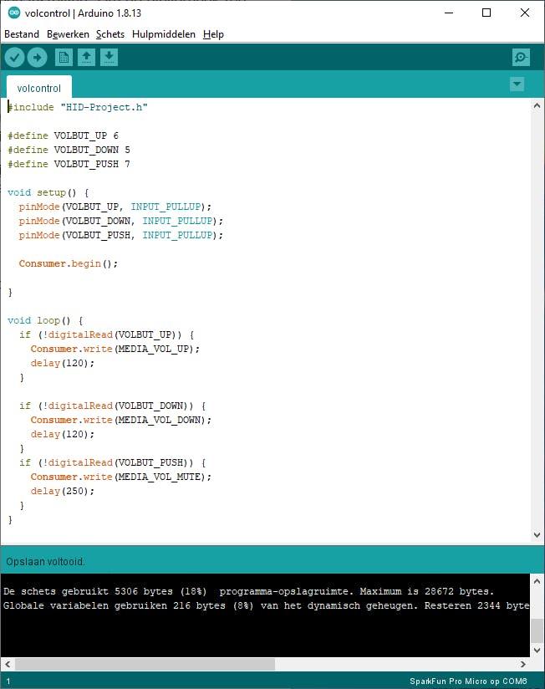Click Consumer.write(MEDIA_VOL_DOWN); line
This screenshot has height=689, width=545.
click(120, 420)
